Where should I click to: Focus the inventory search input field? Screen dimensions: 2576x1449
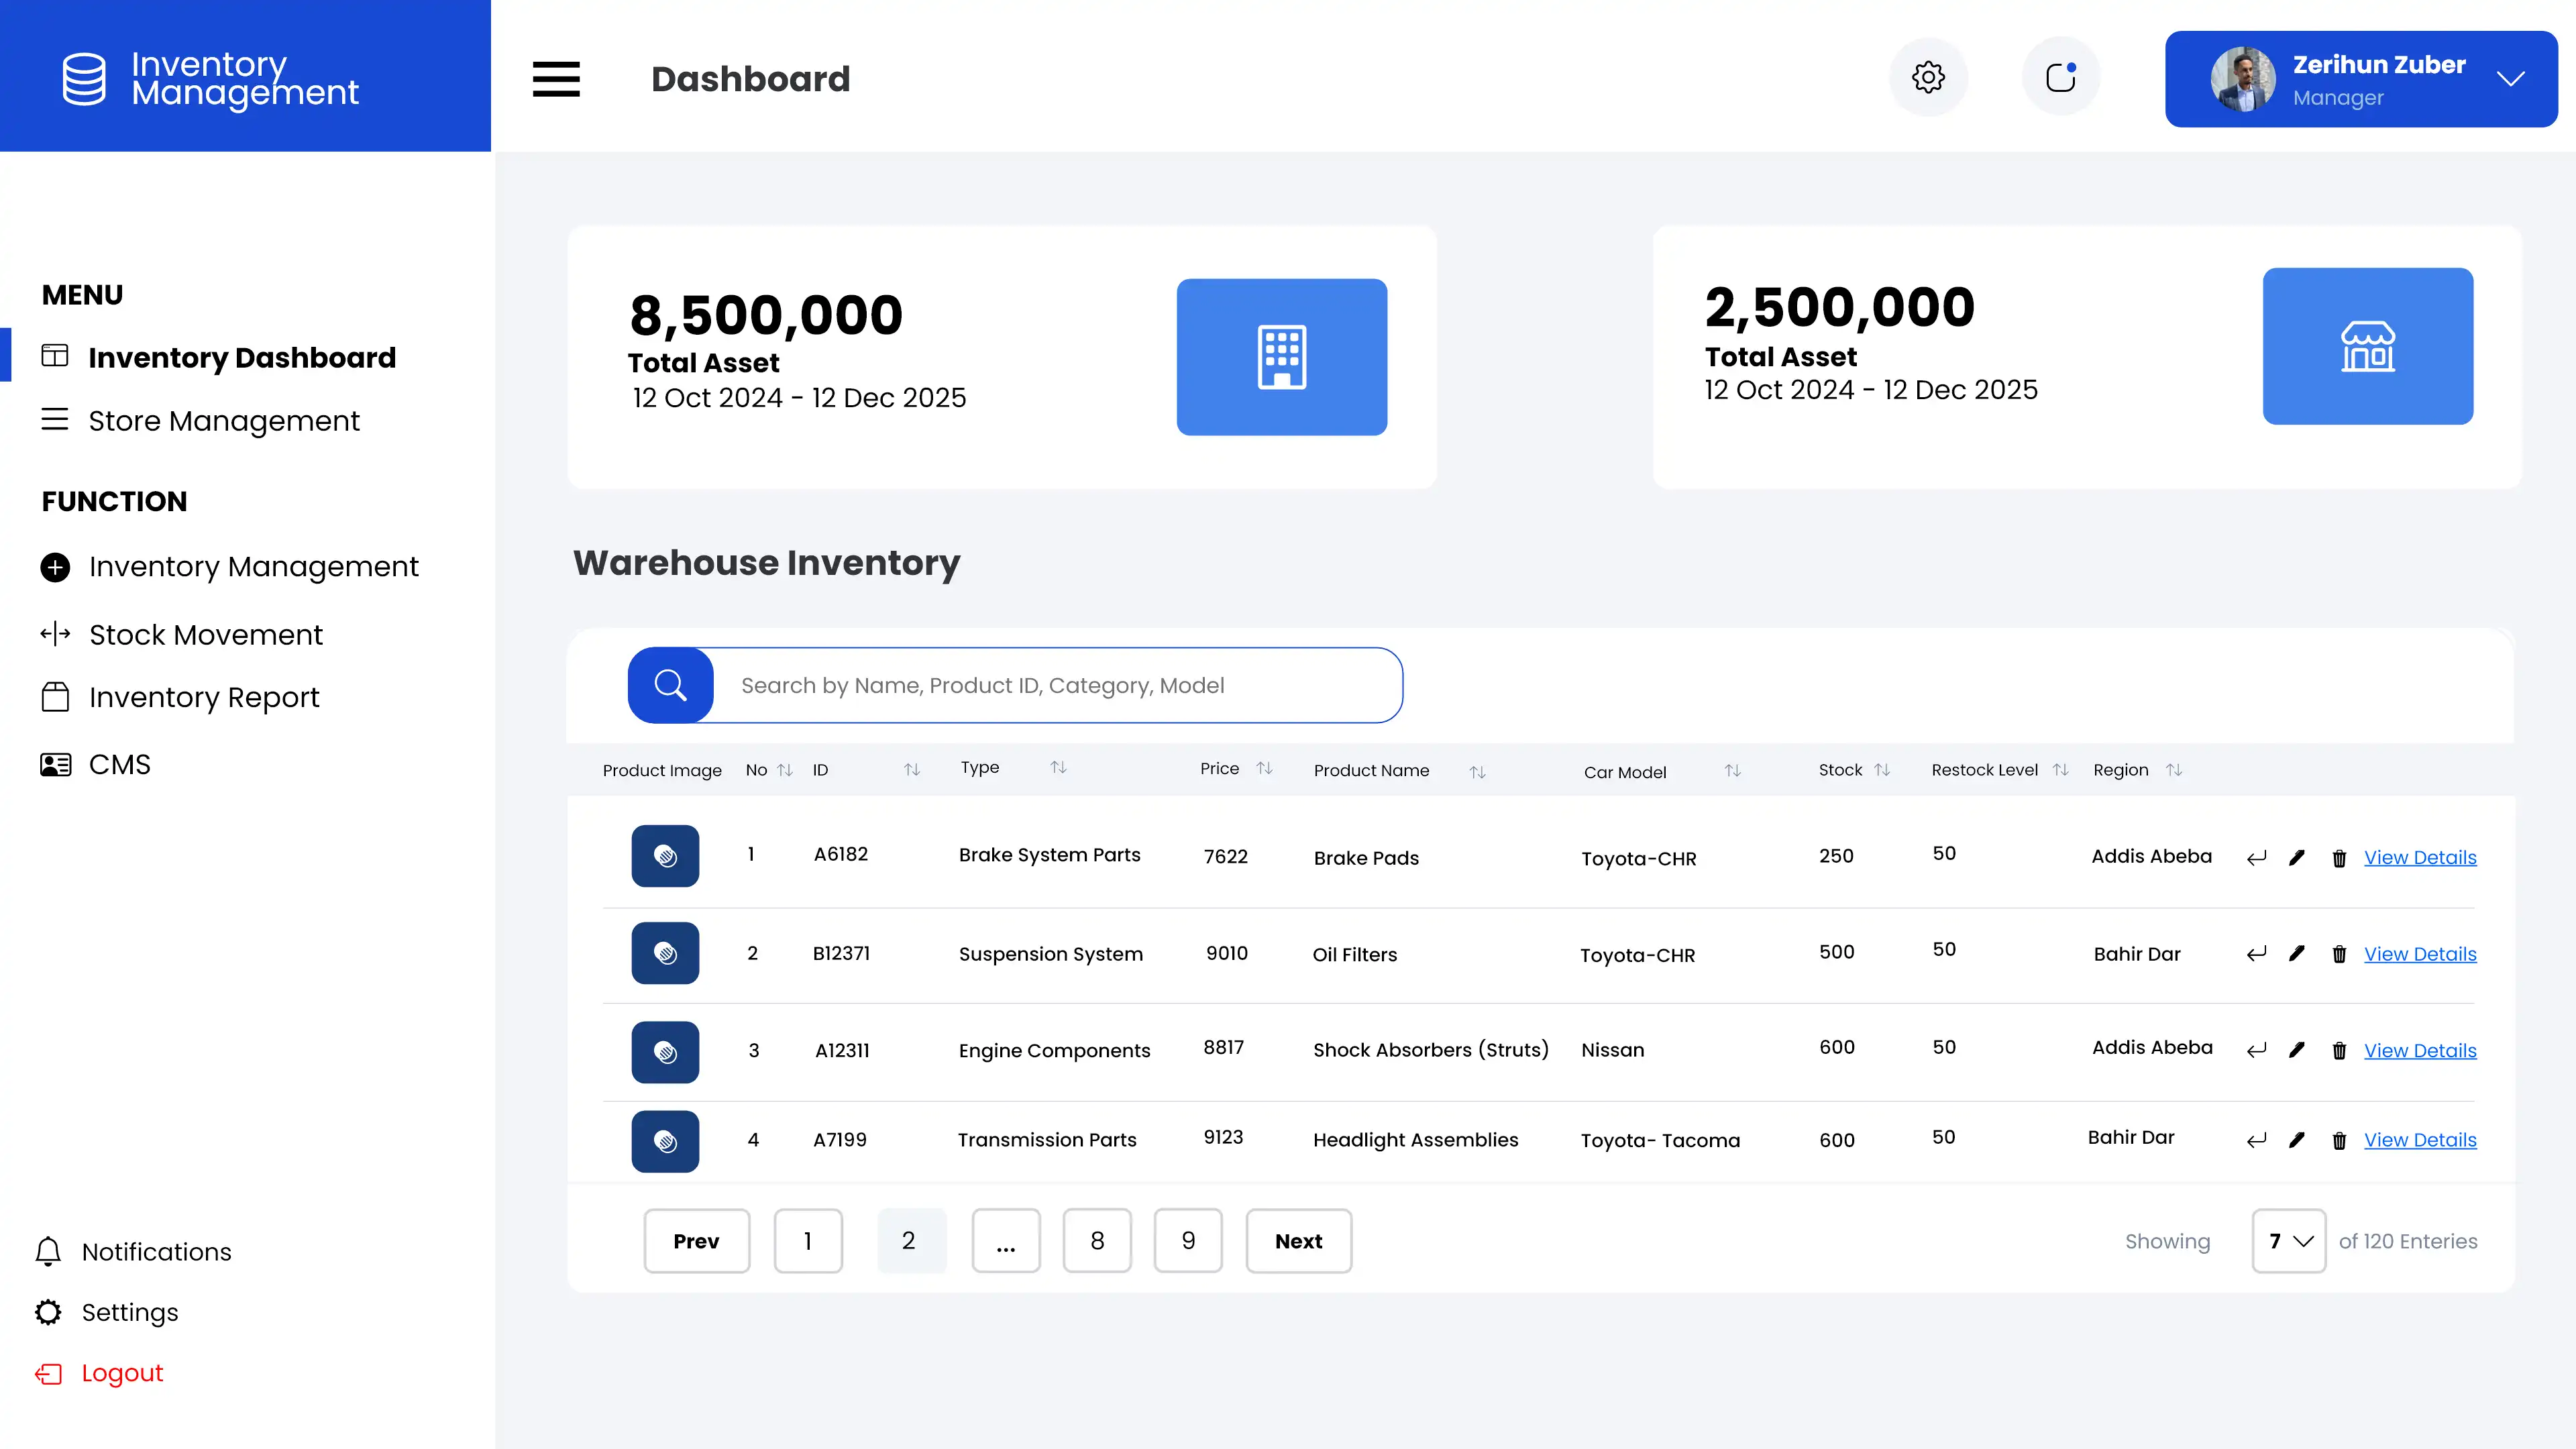coord(1055,685)
